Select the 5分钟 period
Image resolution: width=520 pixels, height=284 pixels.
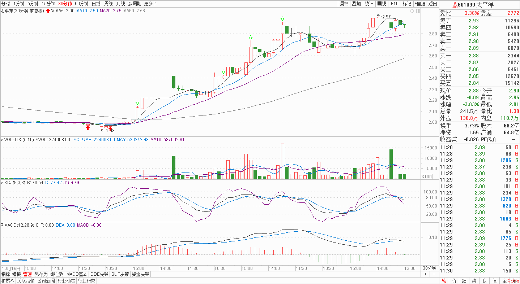coord(33,4)
